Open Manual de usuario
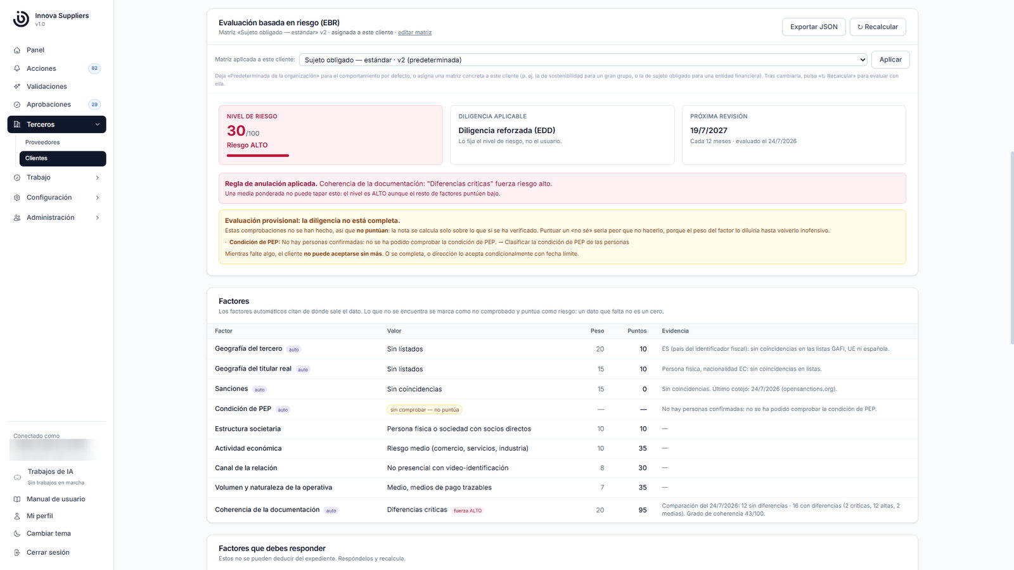Image resolution: width=1014 pixels, height=570 pixels. pyautogui.click(x=56, y=499)
